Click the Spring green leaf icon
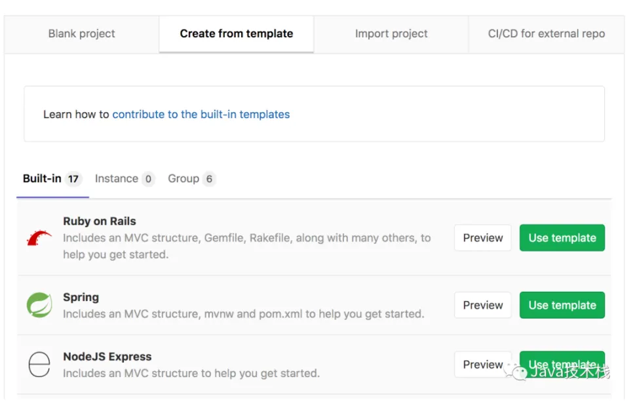 pos(39,306)
